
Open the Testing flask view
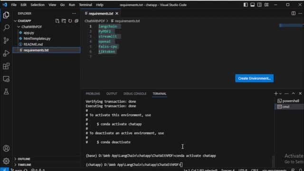click(x=6, y=92)
